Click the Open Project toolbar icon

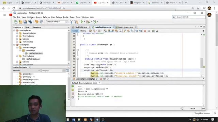pyautogui.click(x=25, y=22)
